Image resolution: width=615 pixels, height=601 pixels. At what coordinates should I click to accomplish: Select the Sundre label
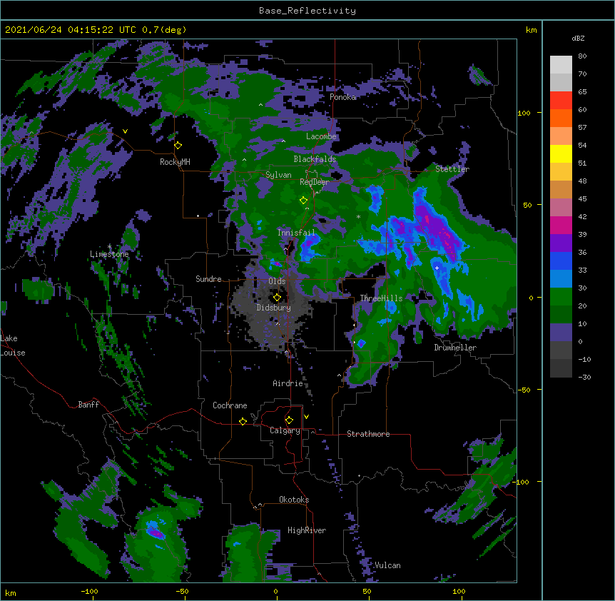coord(208,279)
